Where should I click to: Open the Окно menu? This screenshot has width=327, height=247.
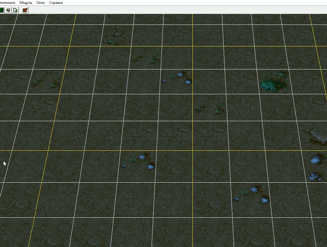(41, 3)
